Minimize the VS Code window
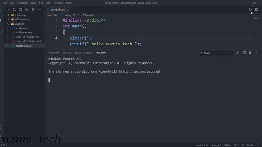The image size is (262, 147). (246, 3)
